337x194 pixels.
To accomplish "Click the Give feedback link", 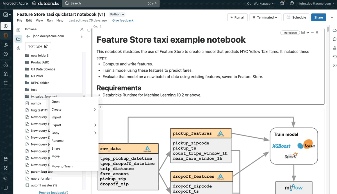I will click(x=123, y=20).
